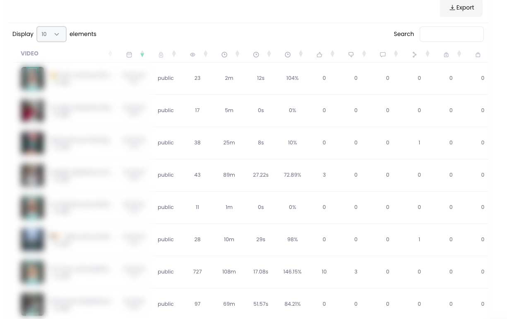Sort using arrows beside the eye icon
The width and height of the screenshot is (507, 319).
pyautogui.click(x=206, y=54)
